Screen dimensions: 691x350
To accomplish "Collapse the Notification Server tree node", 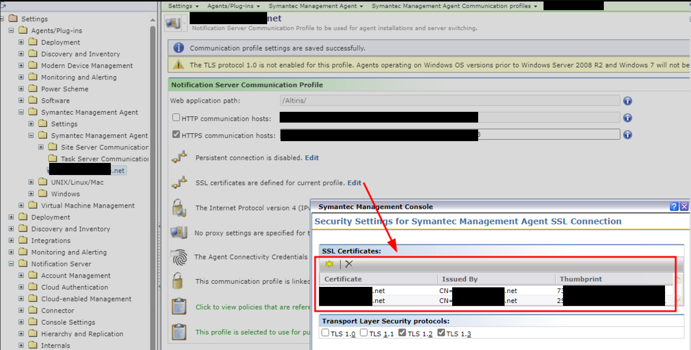I will tap(12, 264).
